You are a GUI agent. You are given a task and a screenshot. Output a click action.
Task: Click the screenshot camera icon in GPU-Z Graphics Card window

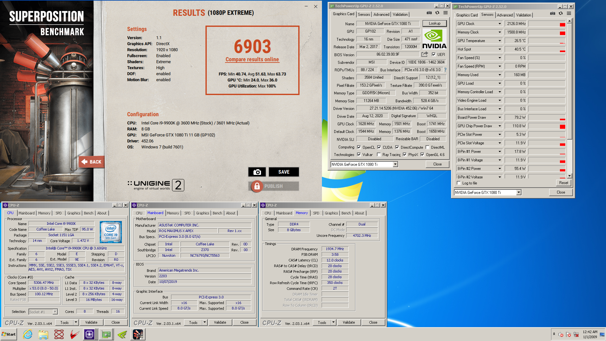pos(429,13)
